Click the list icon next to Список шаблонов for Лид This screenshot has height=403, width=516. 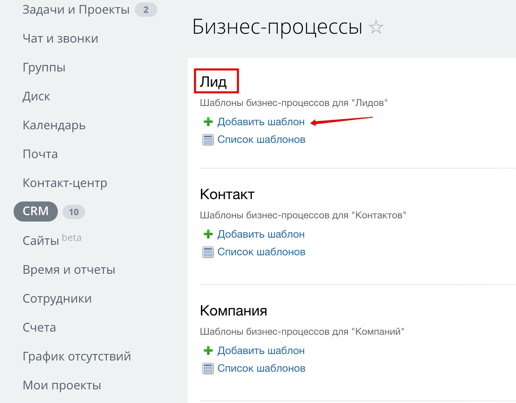click(207, 140)
